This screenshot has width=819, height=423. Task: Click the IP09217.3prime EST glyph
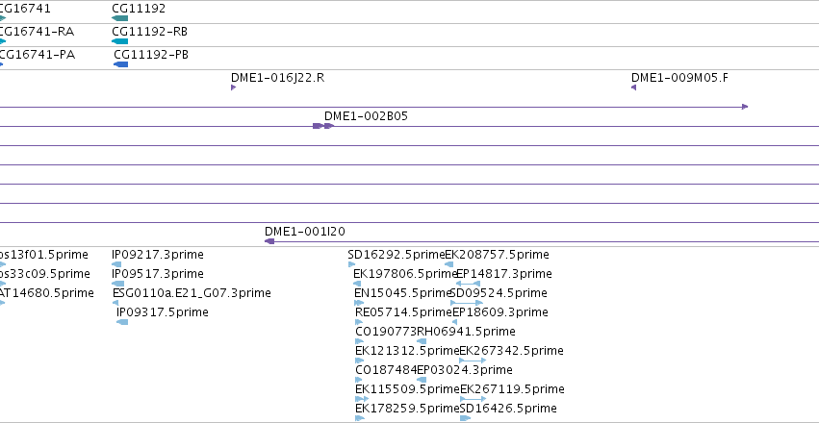pos(116,264)
